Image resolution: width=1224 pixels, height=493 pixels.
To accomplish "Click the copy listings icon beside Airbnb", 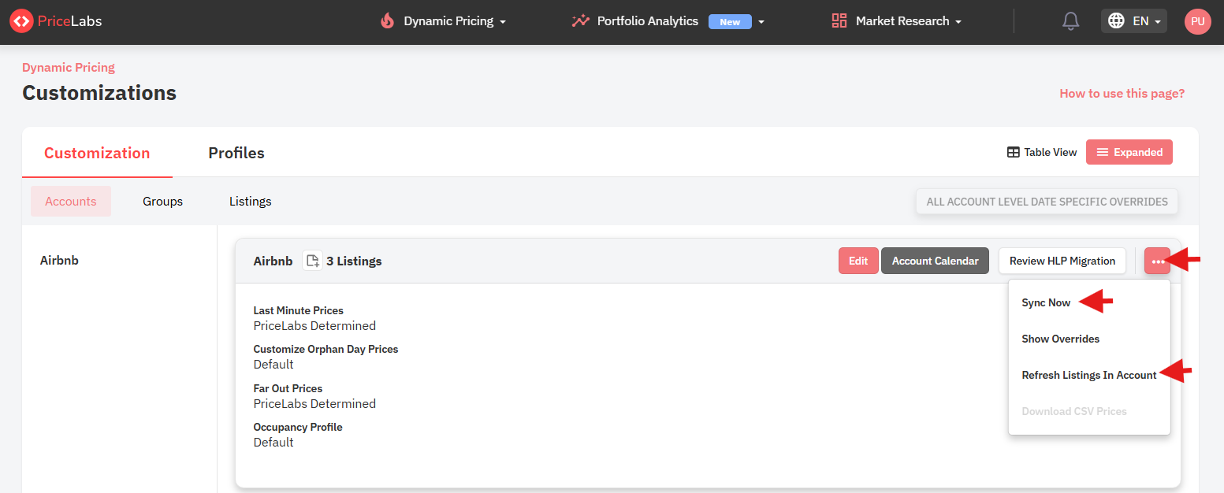I will click(312, 261).
